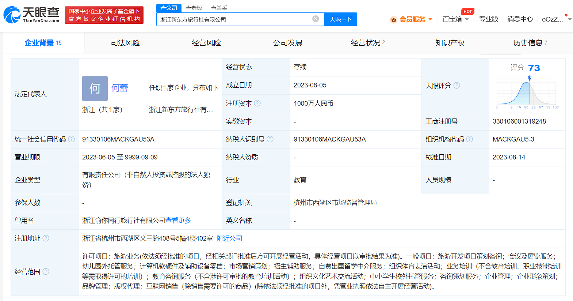Click the 何 avatar thumbnail
Image resolution: width=573 pixels, height=301 pixels.
pyautogui.click(x=95, y=89)
